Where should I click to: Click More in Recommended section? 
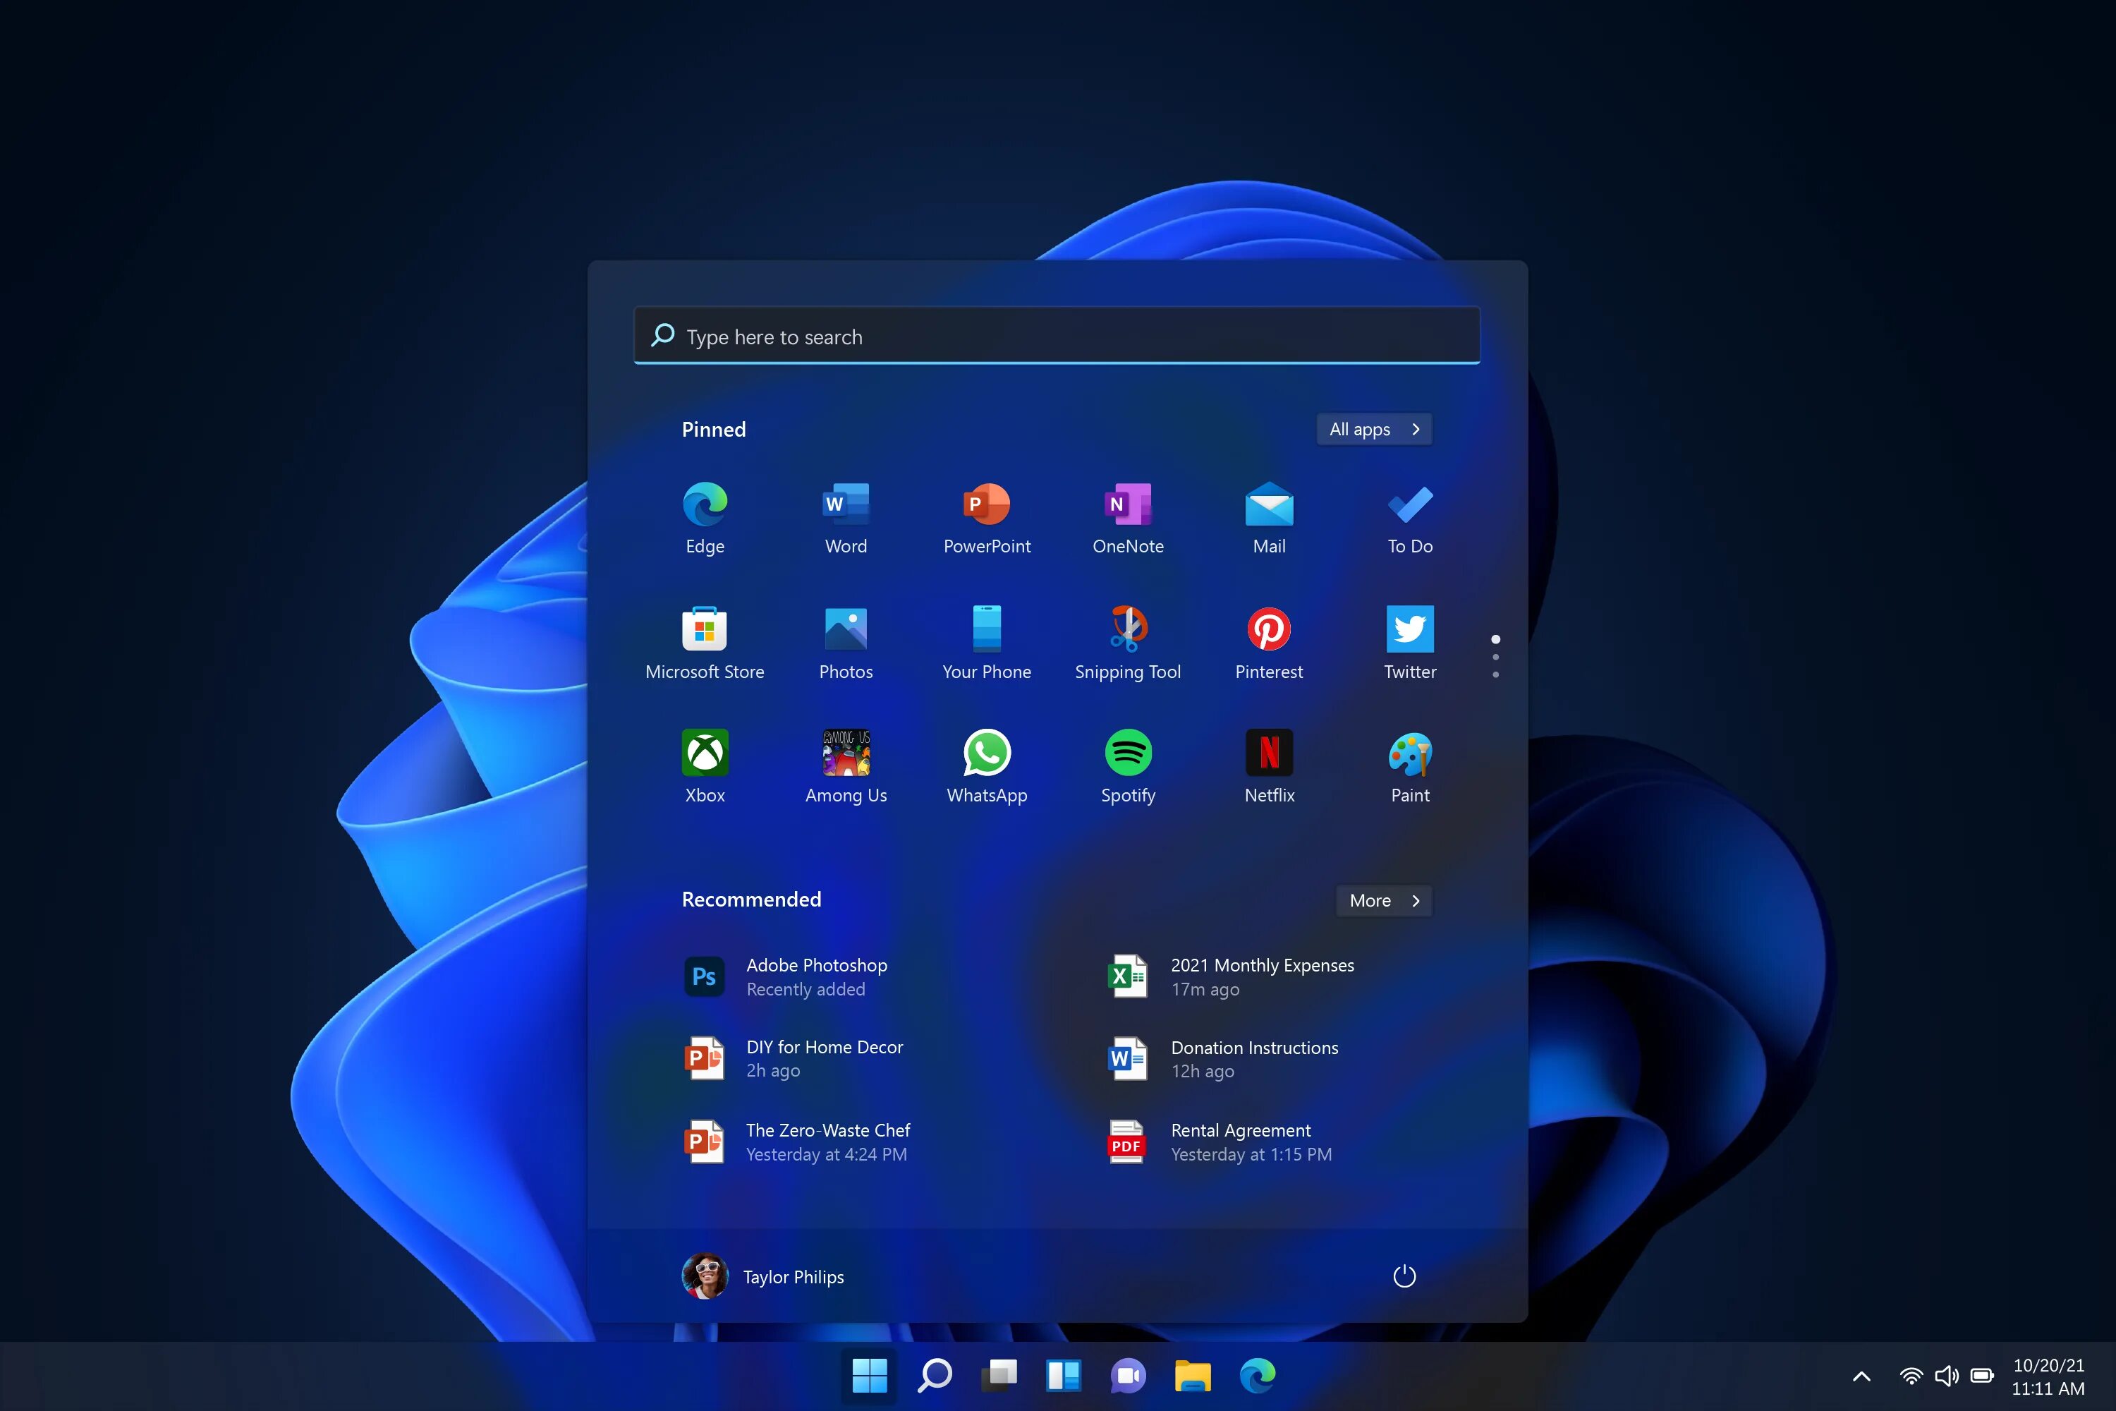tap(1382, 900)
